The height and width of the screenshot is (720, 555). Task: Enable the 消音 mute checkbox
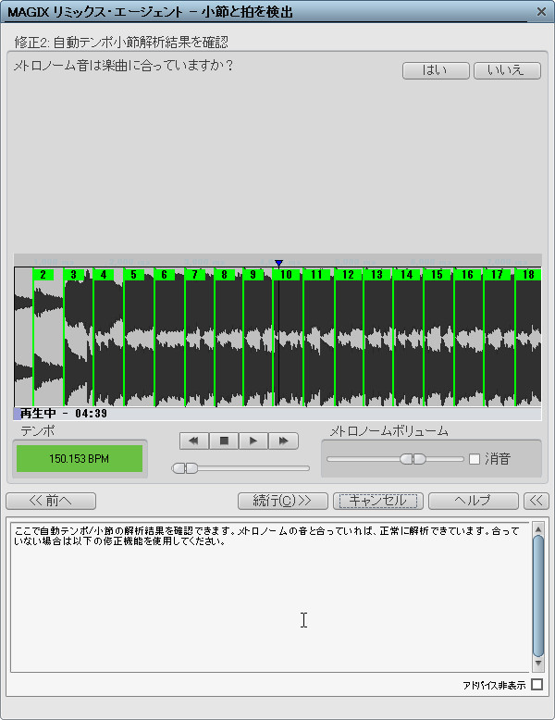pos(475,459)
